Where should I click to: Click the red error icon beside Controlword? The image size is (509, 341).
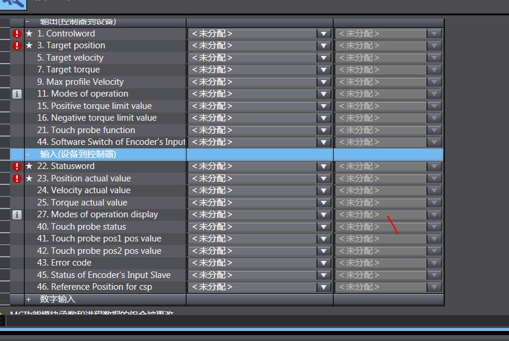point(17,34)
